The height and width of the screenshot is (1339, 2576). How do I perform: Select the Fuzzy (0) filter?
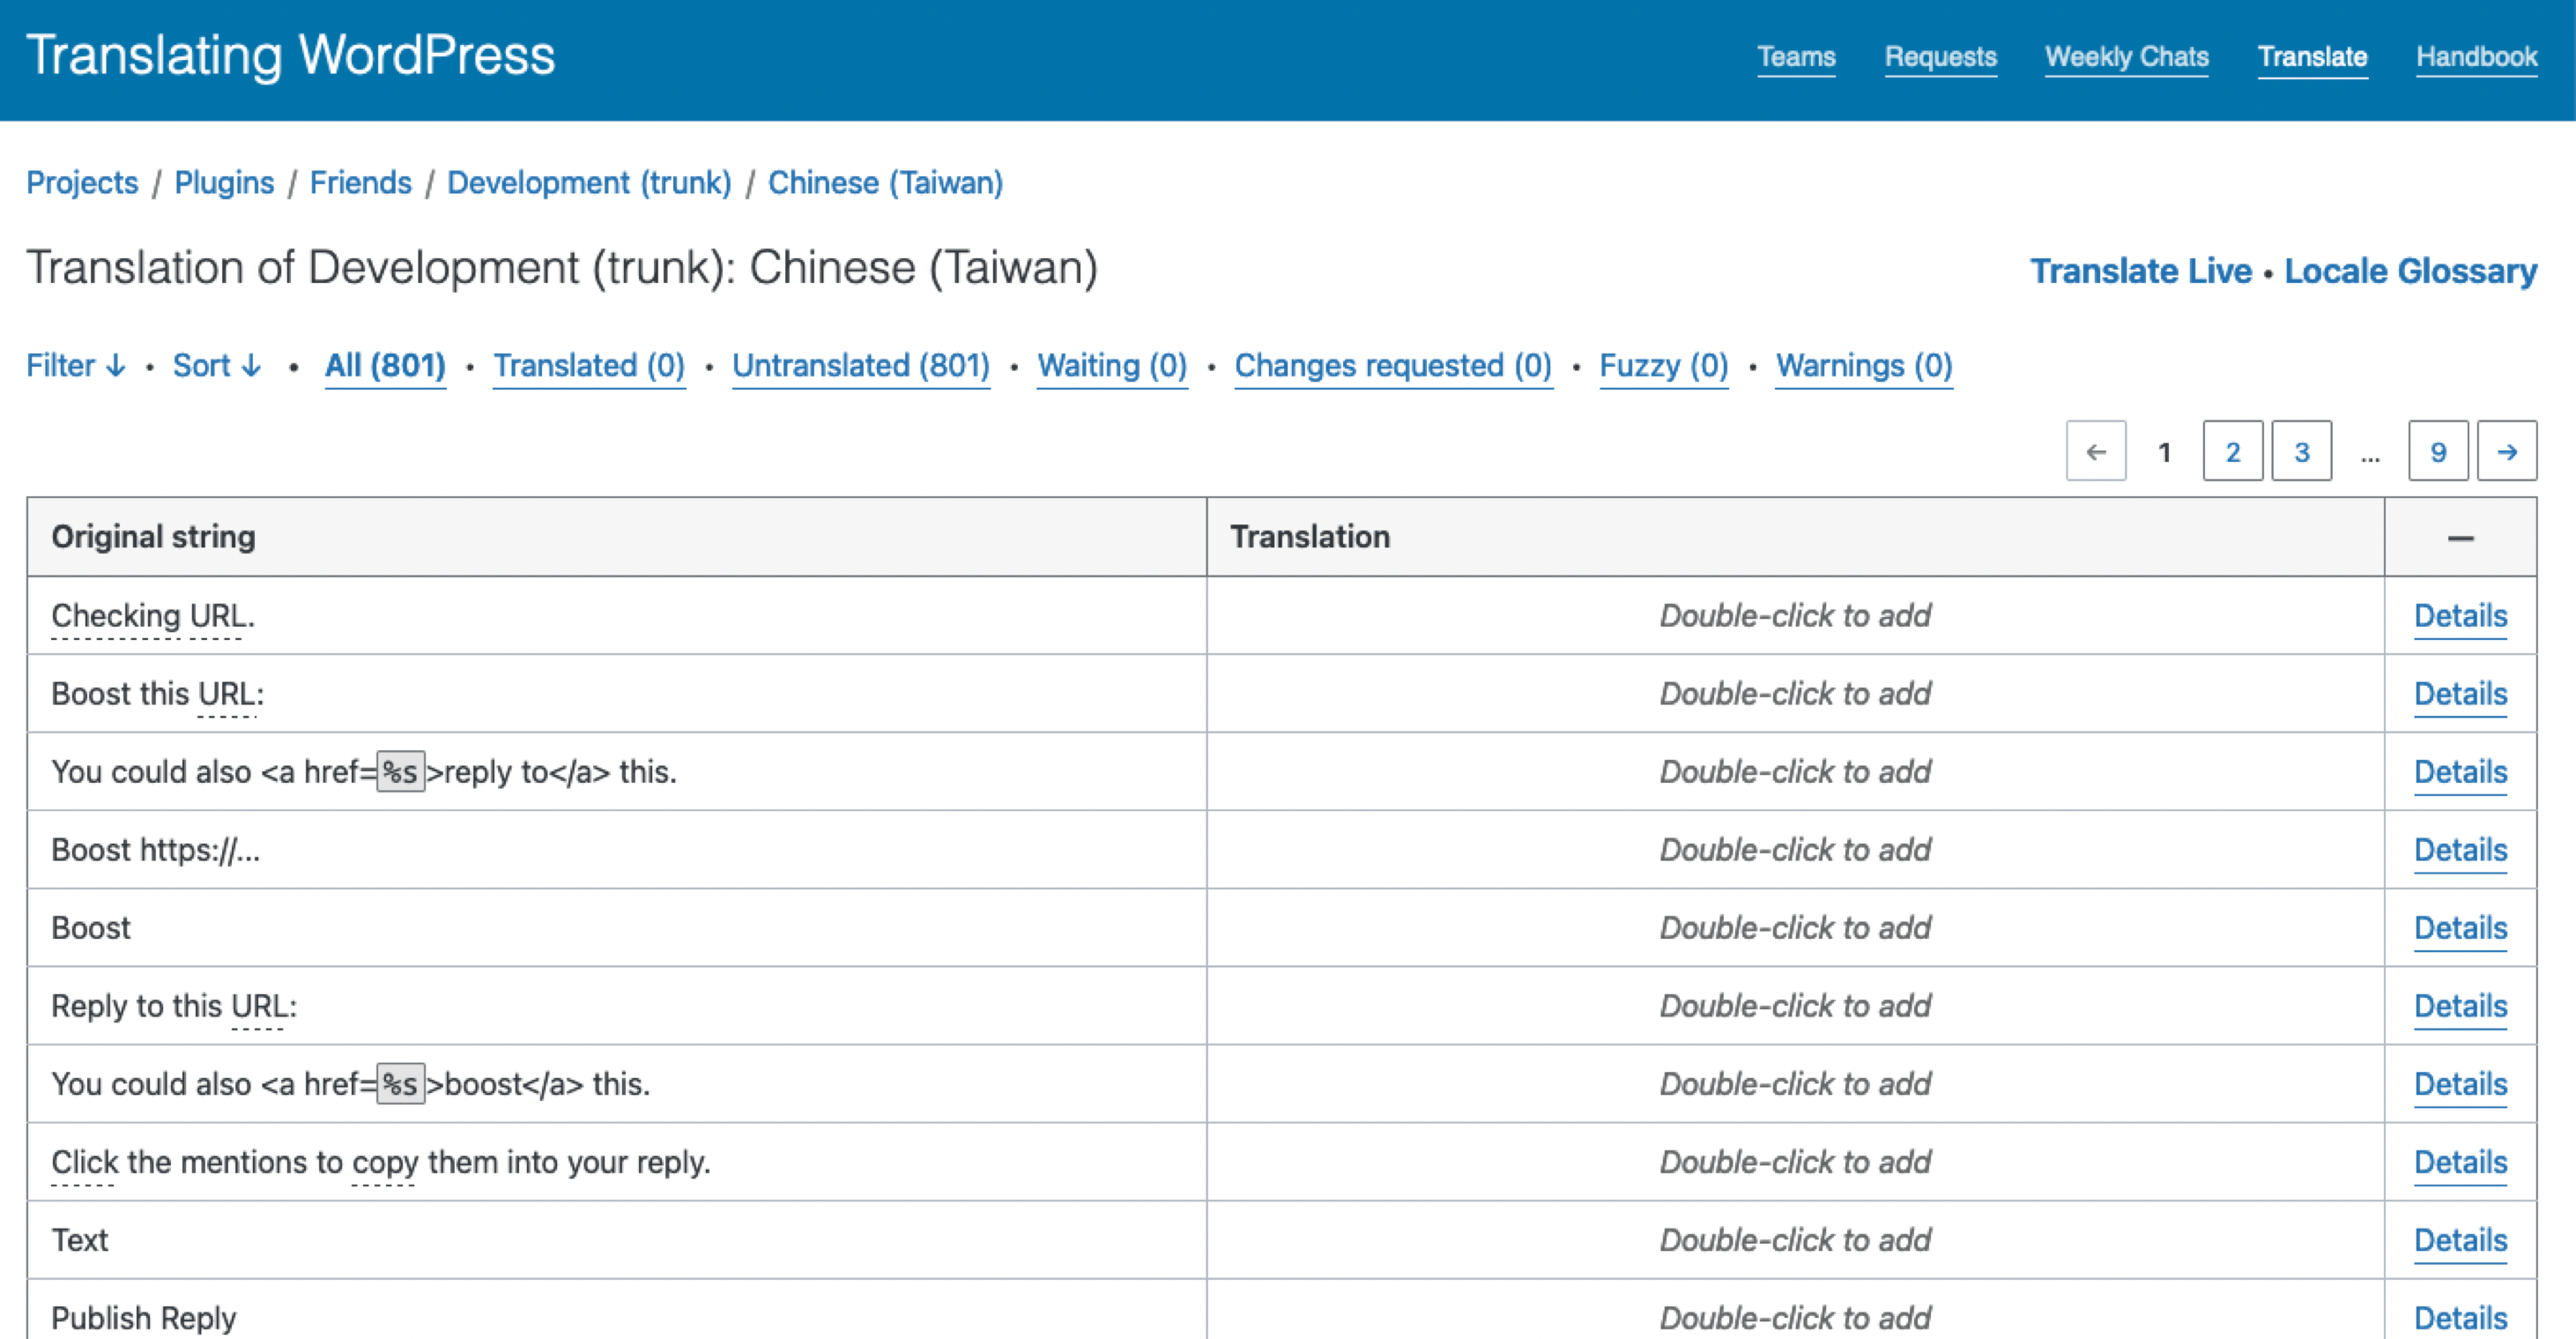tap(1664, 366)
